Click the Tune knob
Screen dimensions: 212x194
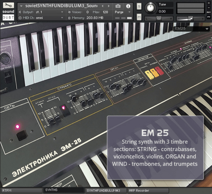tap(151, 8)
